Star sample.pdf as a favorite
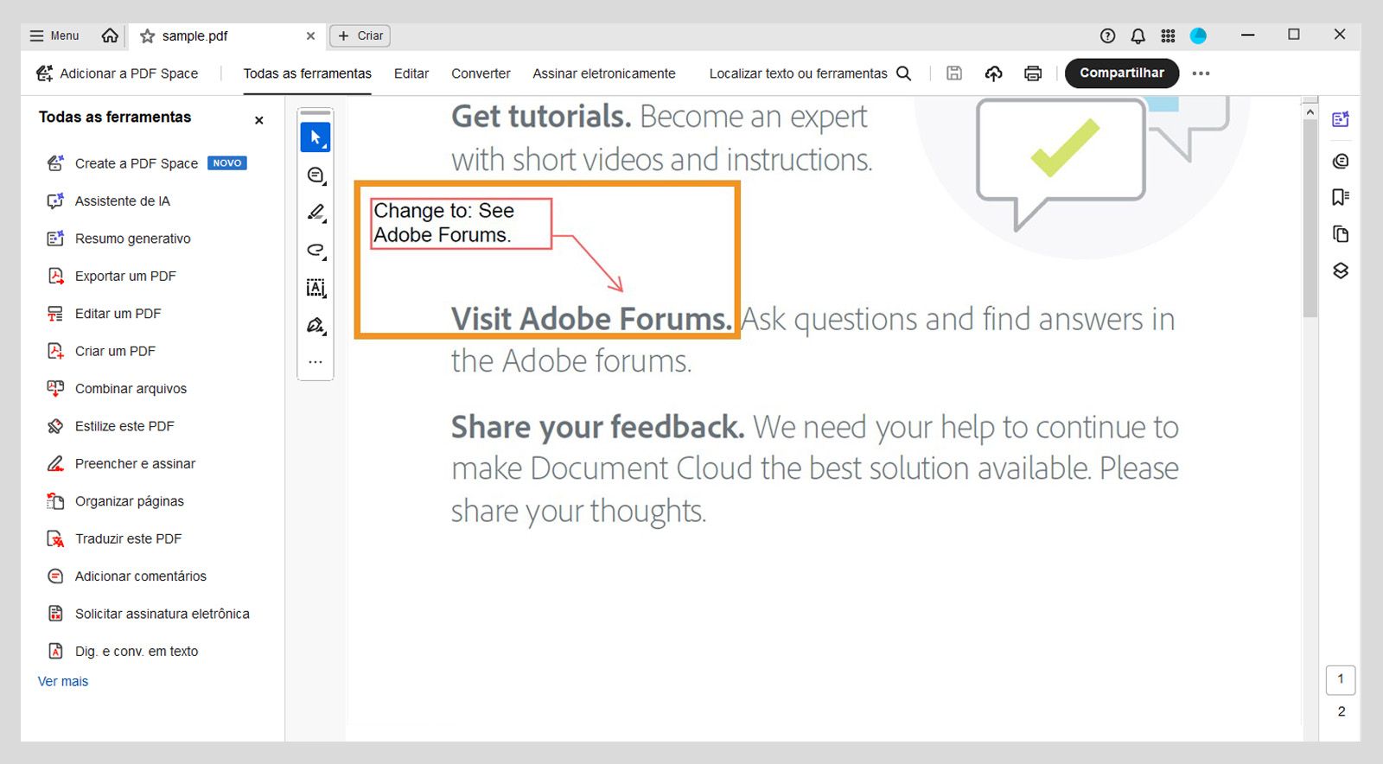The image size is (1383, 764). 148,36
